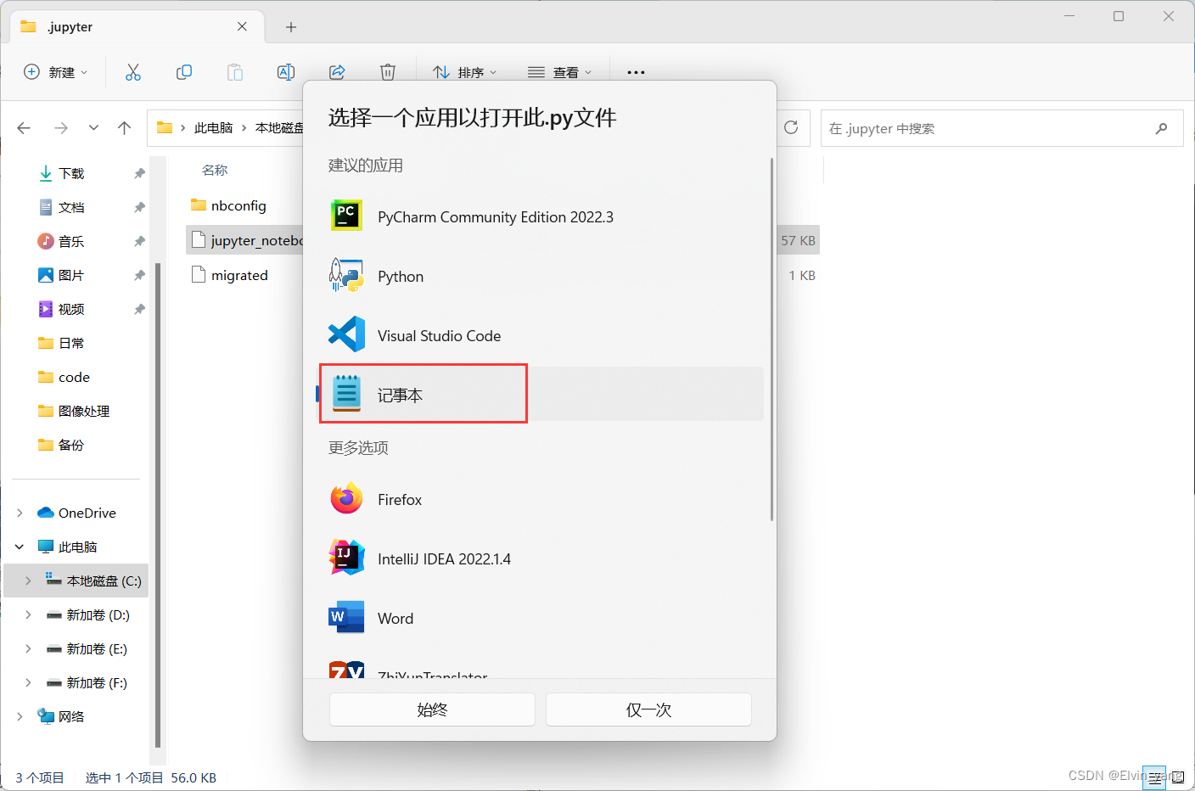This screenshot has height=791, width=1195.
Task: Click the rename icon in toolbar
Action: 286,72
